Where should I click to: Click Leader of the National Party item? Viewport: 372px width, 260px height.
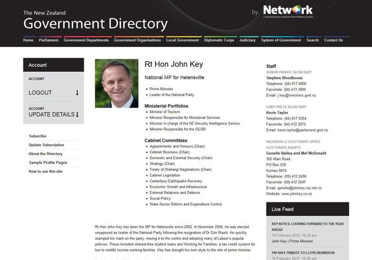click(x=172, y=95)
